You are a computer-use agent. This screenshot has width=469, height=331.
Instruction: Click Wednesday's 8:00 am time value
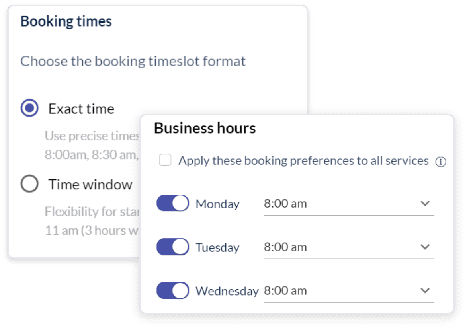[x=285, y=290]
